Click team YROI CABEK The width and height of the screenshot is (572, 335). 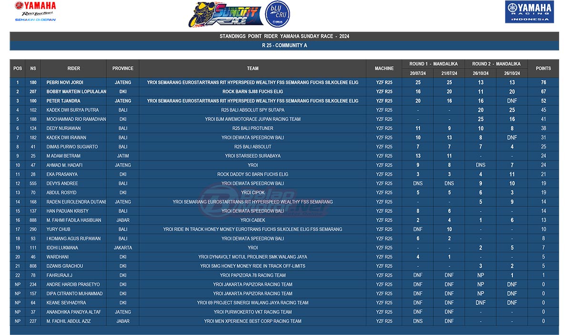pos(253,220)
